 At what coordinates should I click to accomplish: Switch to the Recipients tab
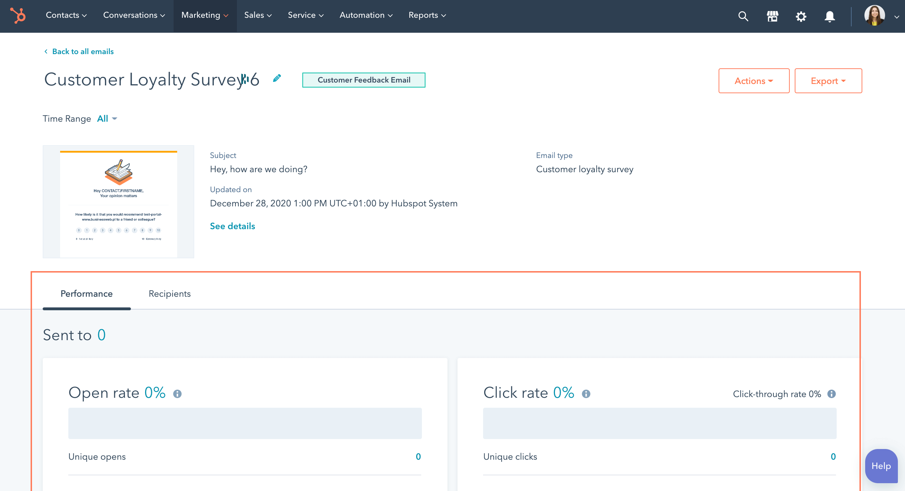[169, 294]
